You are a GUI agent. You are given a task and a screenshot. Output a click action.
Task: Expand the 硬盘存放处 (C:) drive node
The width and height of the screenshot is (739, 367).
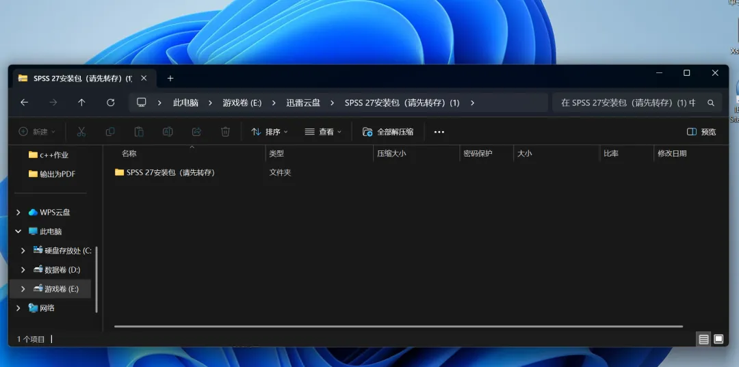pyautogui.click(x=23, y=251)
